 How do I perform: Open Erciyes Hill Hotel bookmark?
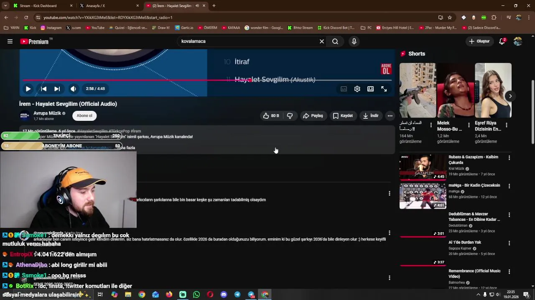(395, 28)
